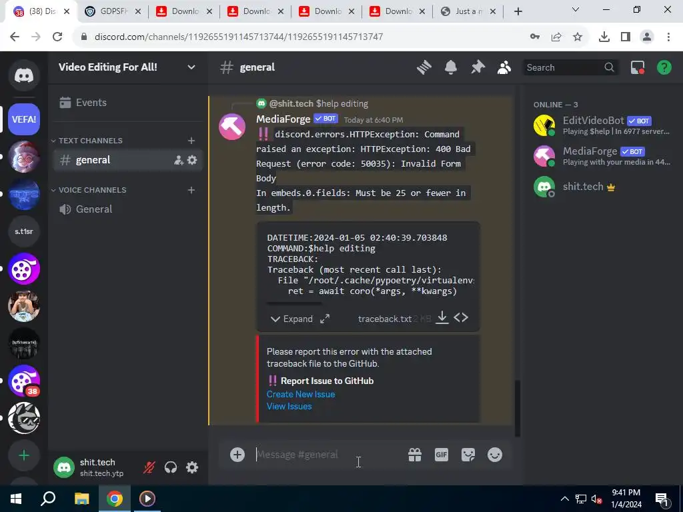Invite people to general channel
Image resolution: width=683 pixels, height=512 pixels.
[x=179, y=160]
